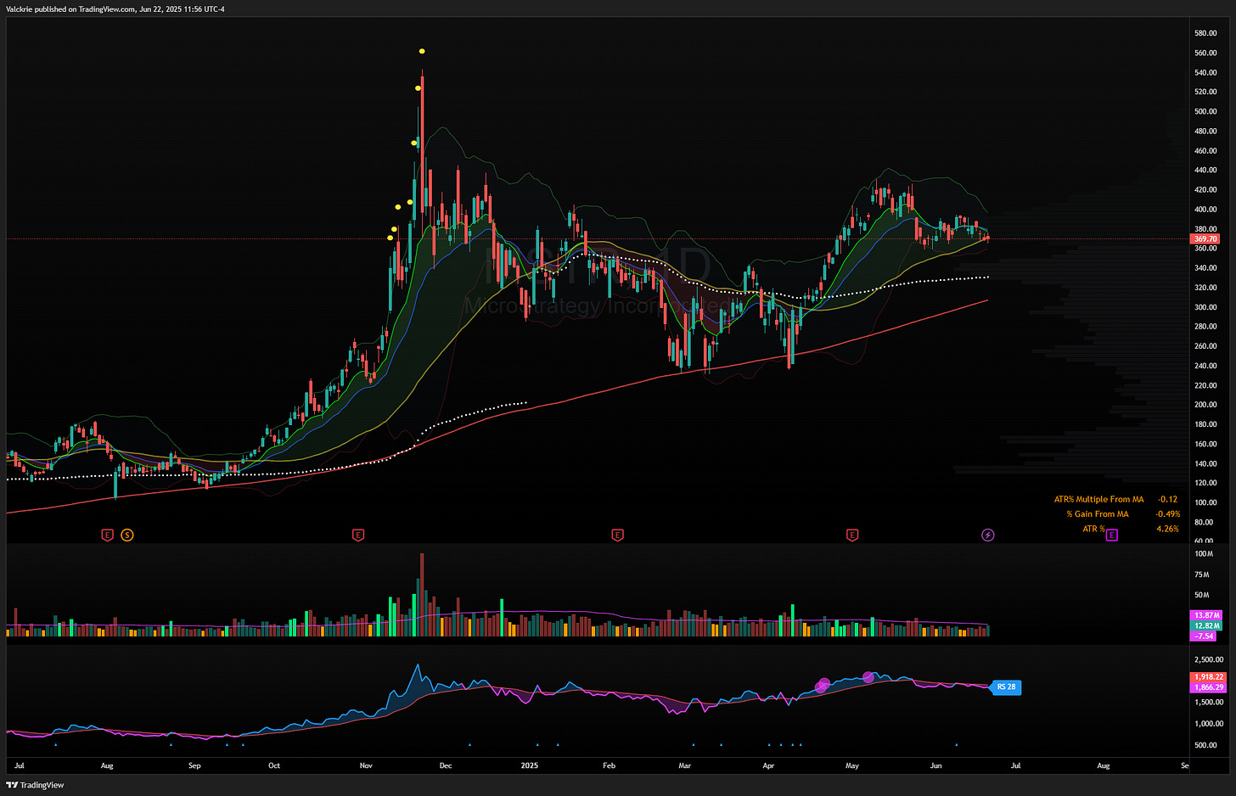Click the Nov label on time axis
This screenshot has height=796, width=1236.
coord(366,765)
